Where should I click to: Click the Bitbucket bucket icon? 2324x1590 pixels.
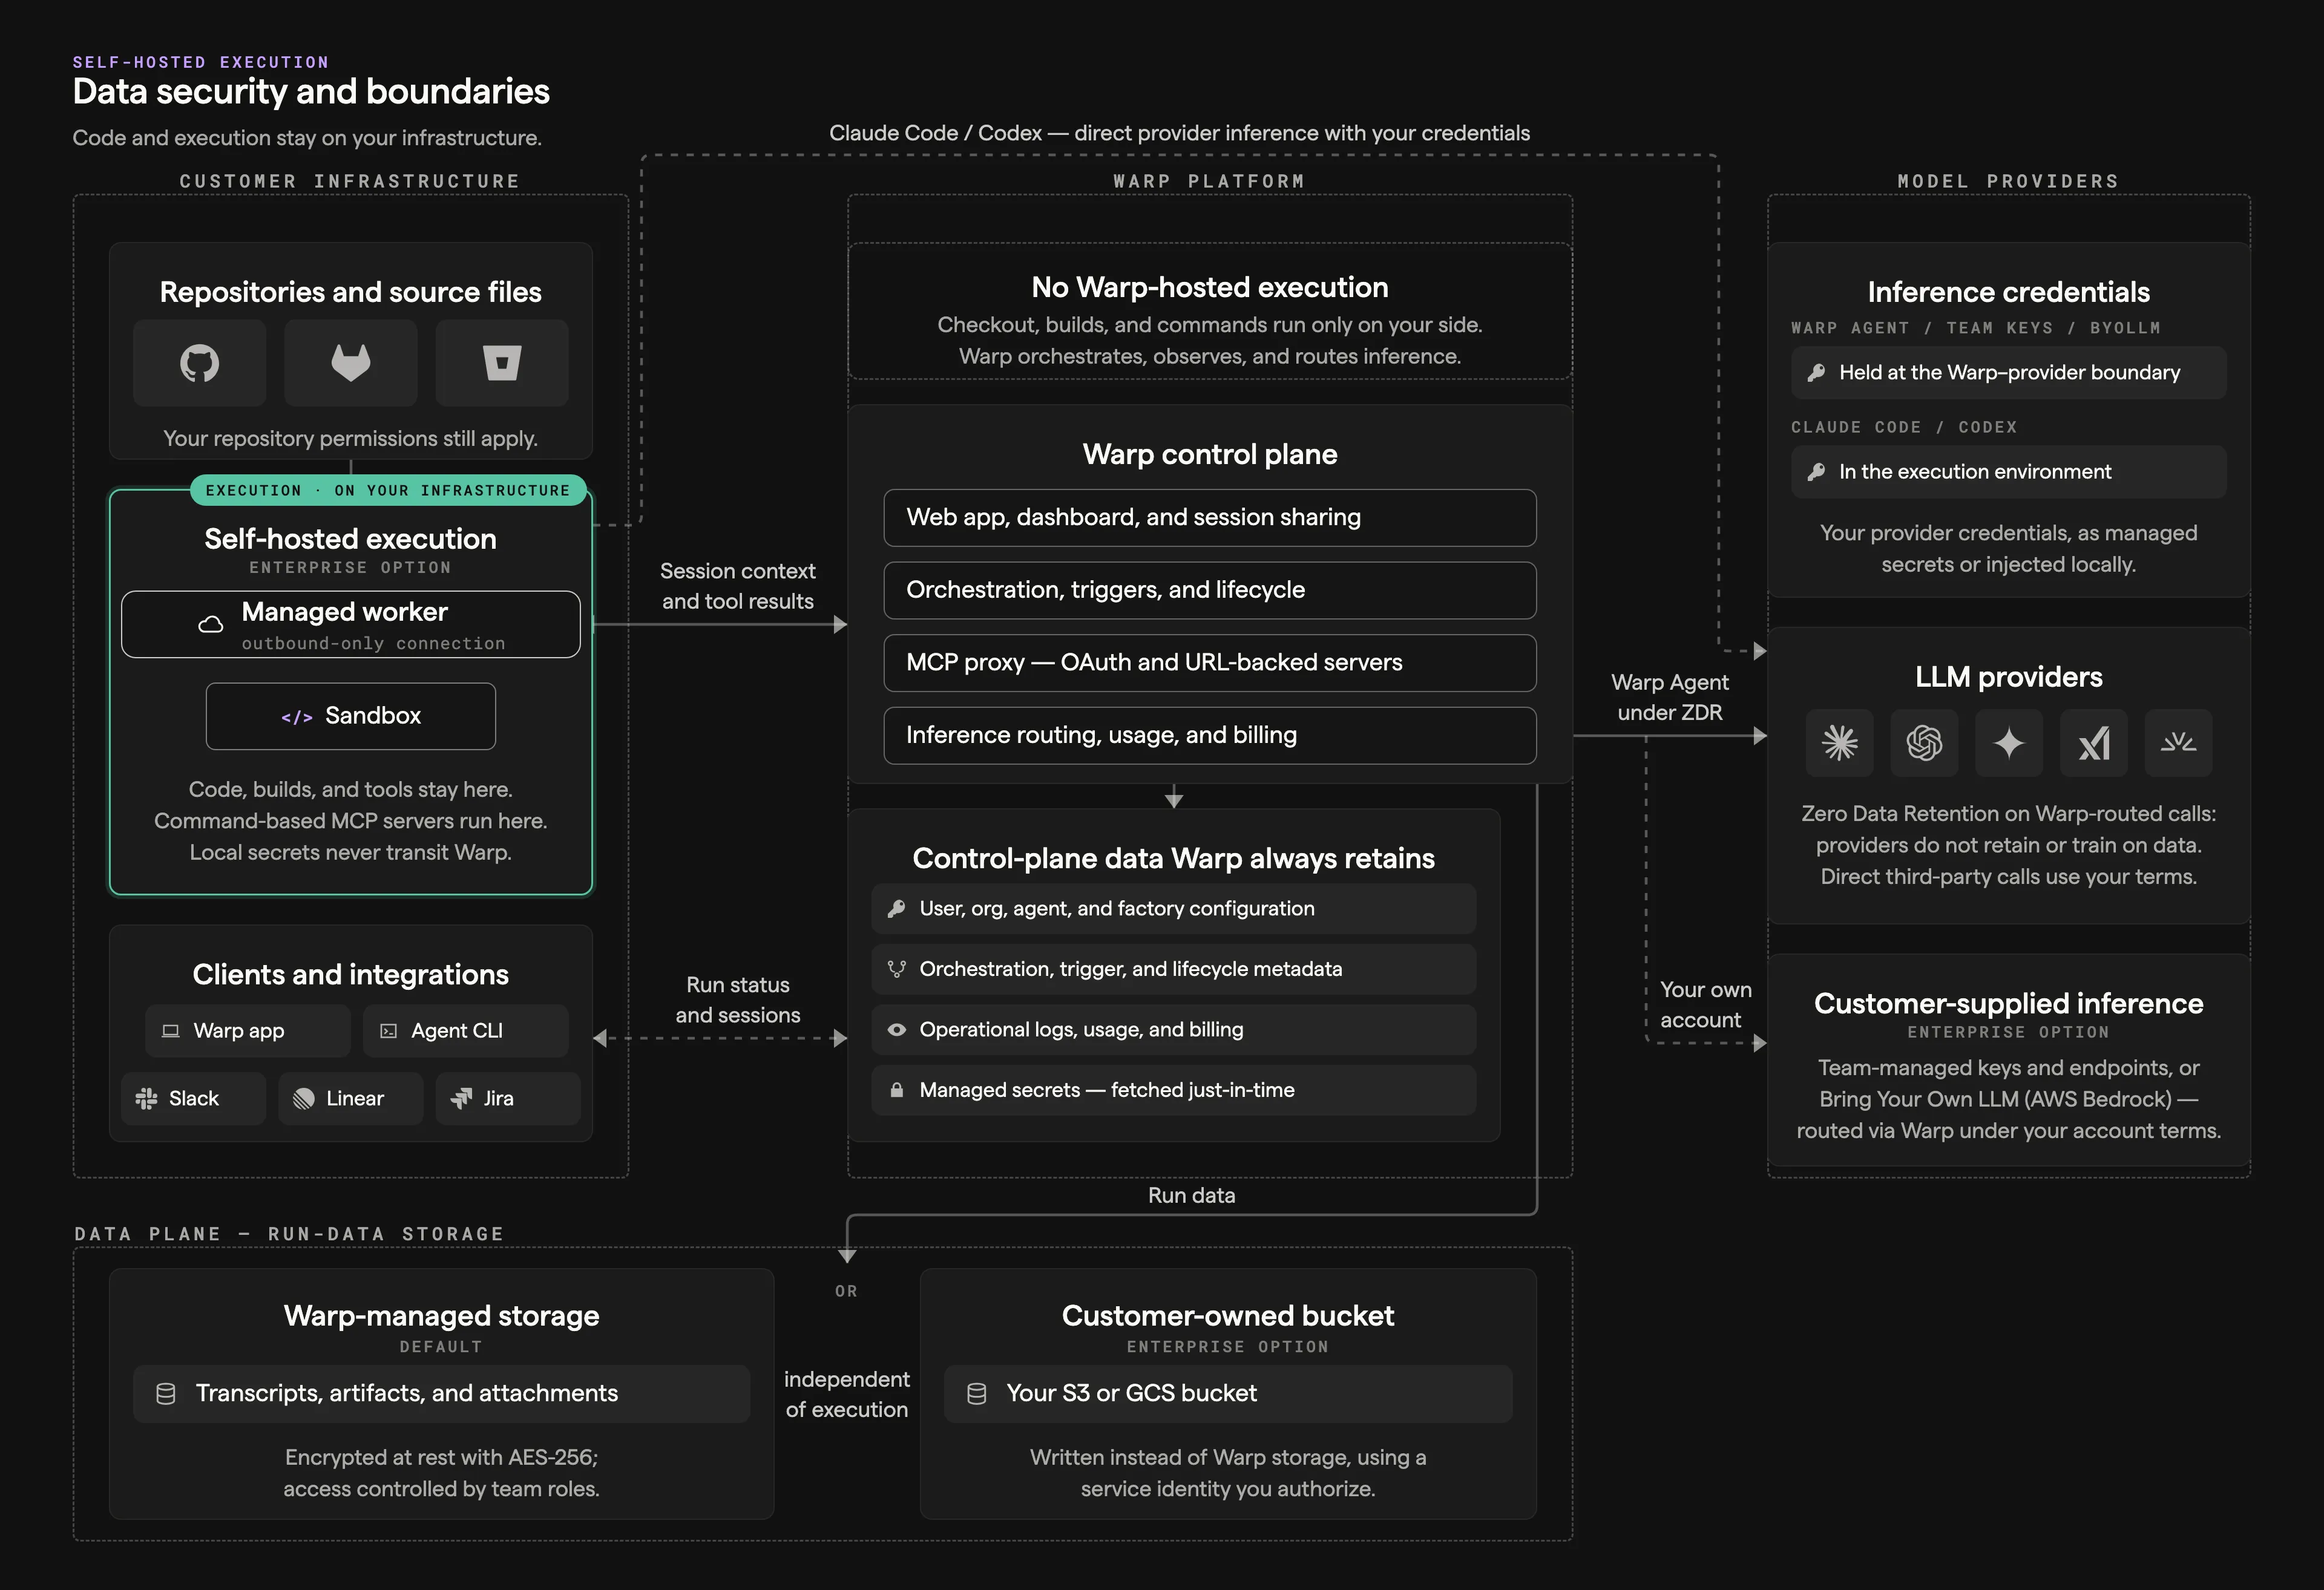(502, 363)
